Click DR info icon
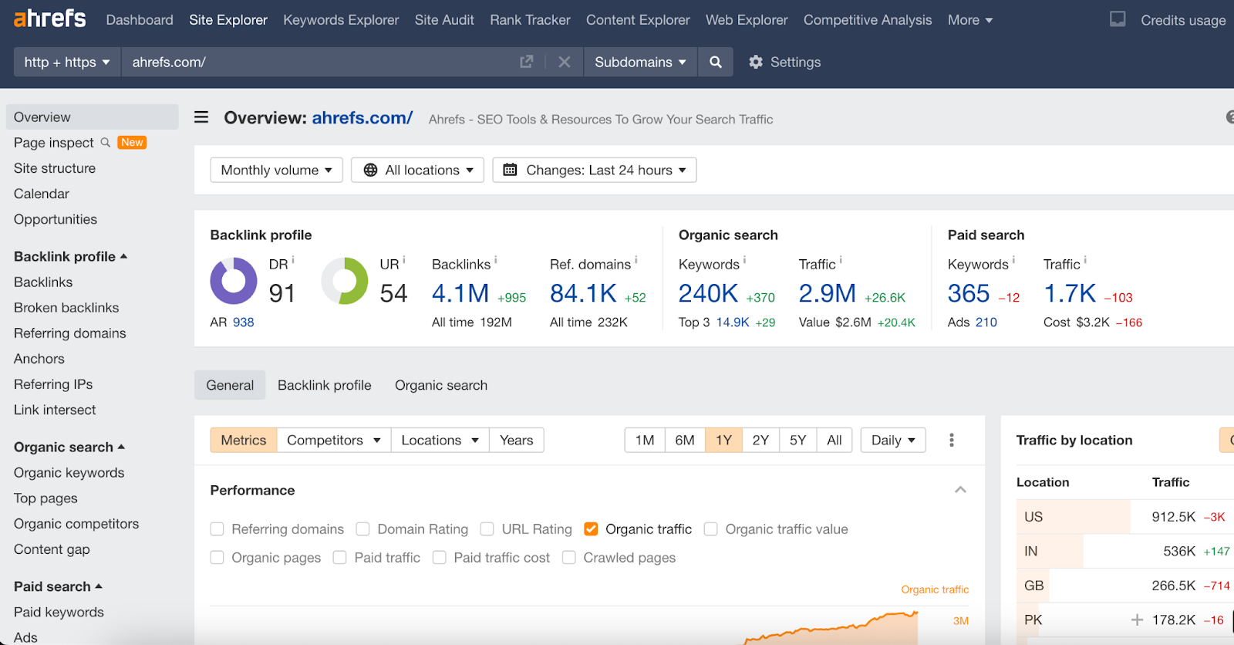The height and width of the screenshot is (645, 1234). (x=293, y=259)
